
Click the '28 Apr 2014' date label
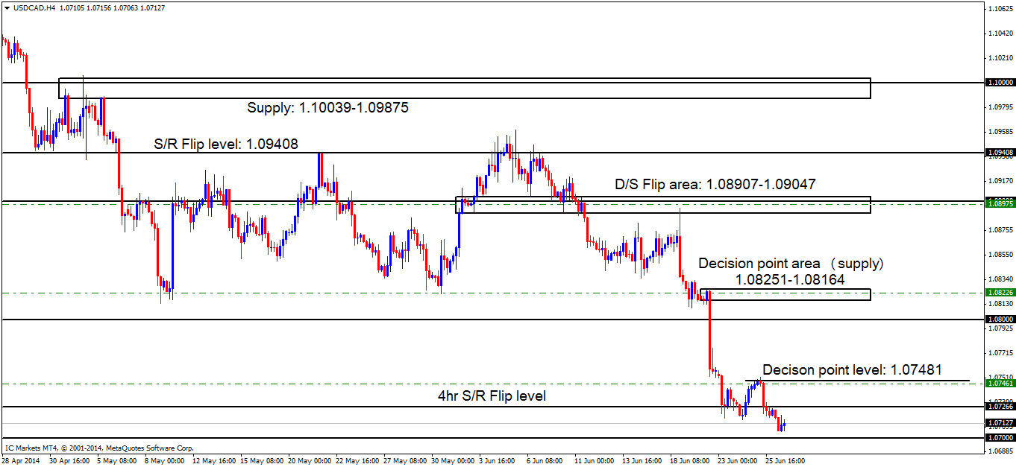click(22, 461)
